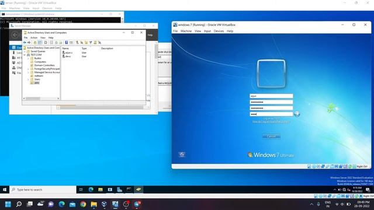Viewport: 374px width, 210px height.
Task: Collapse the TEST.COM domain node
Action: (x=25, y=55)
